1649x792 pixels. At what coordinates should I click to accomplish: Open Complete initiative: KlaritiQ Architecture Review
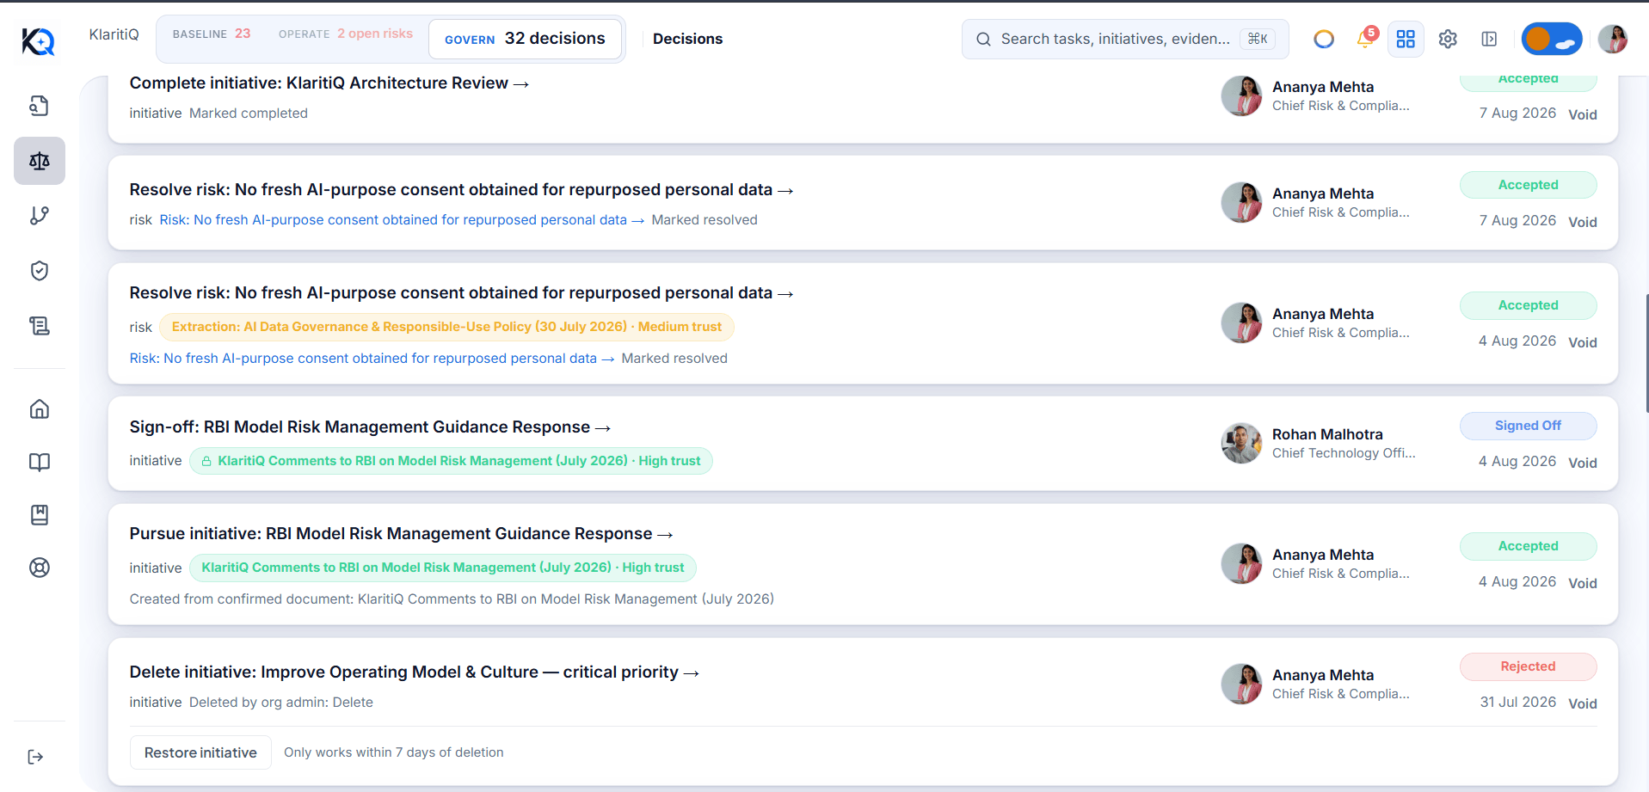(x=329, y=83)
